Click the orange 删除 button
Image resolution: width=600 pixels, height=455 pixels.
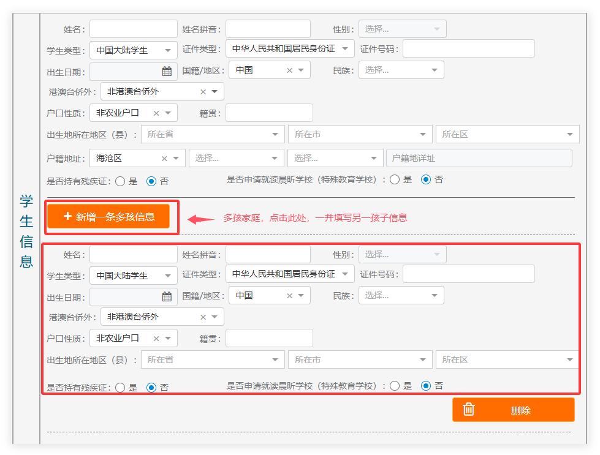pyautogui.click(x=514, y=410)
